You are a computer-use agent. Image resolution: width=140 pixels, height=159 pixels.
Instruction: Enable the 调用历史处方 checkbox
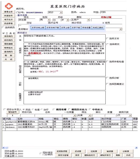(69, 110)
